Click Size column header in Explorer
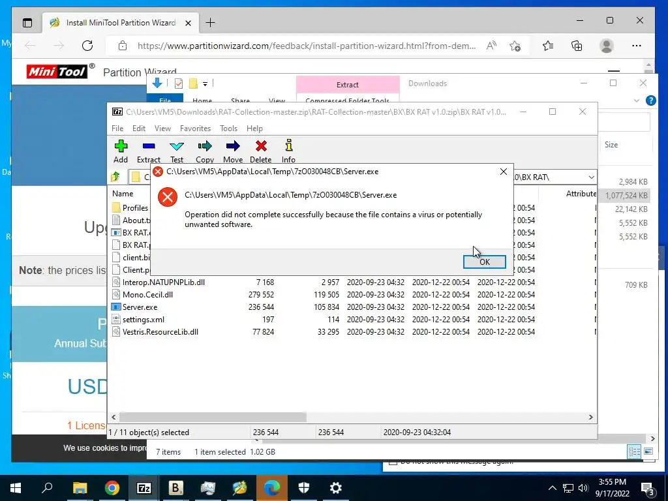668x501 pixels. coord(611,144)
